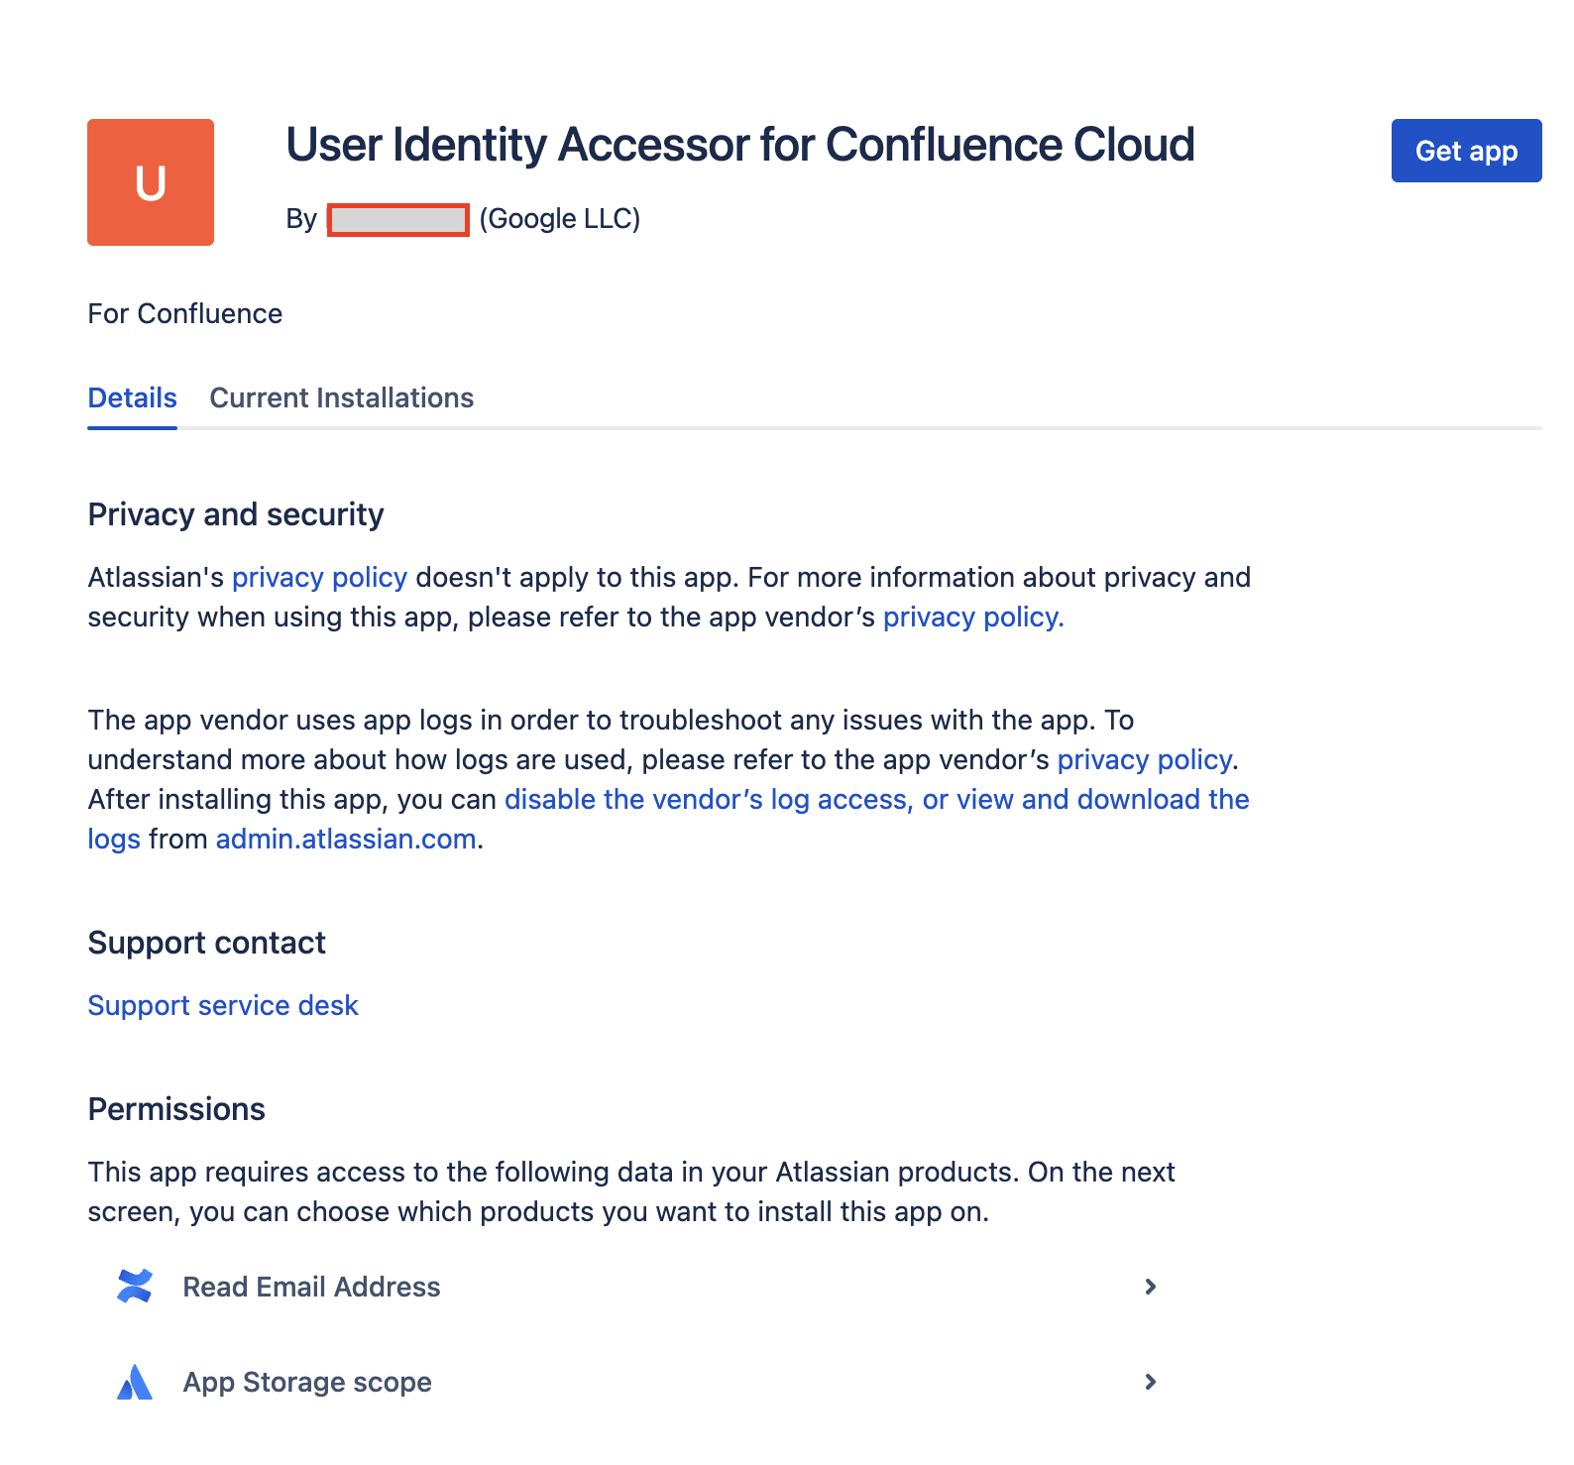Visit the admin.atlassian.com link
1574x1465 pixels.
(346, 840)
